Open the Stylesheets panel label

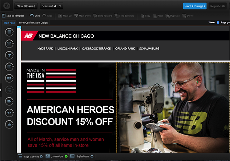pos(83,156)
